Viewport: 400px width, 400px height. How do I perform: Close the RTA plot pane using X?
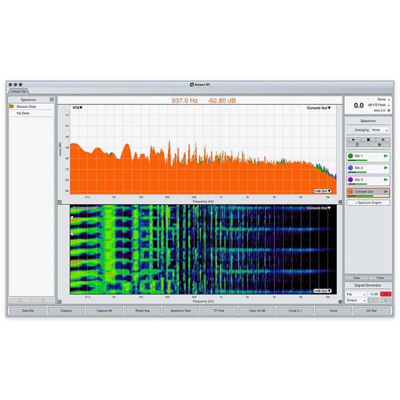tap(60, 202)
